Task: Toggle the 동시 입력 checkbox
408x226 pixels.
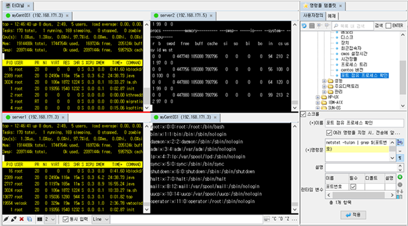Action: click(x=66, y=219)
